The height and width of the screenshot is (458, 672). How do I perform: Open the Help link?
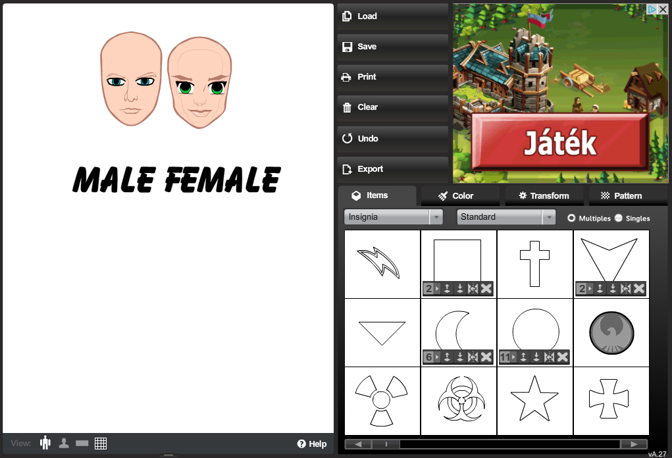coord(312,444)
